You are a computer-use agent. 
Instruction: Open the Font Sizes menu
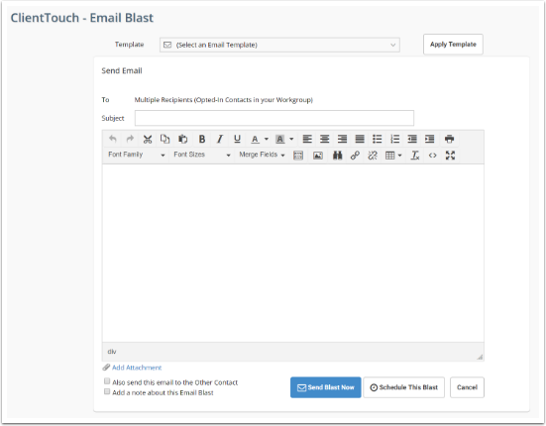coord(202,155)
